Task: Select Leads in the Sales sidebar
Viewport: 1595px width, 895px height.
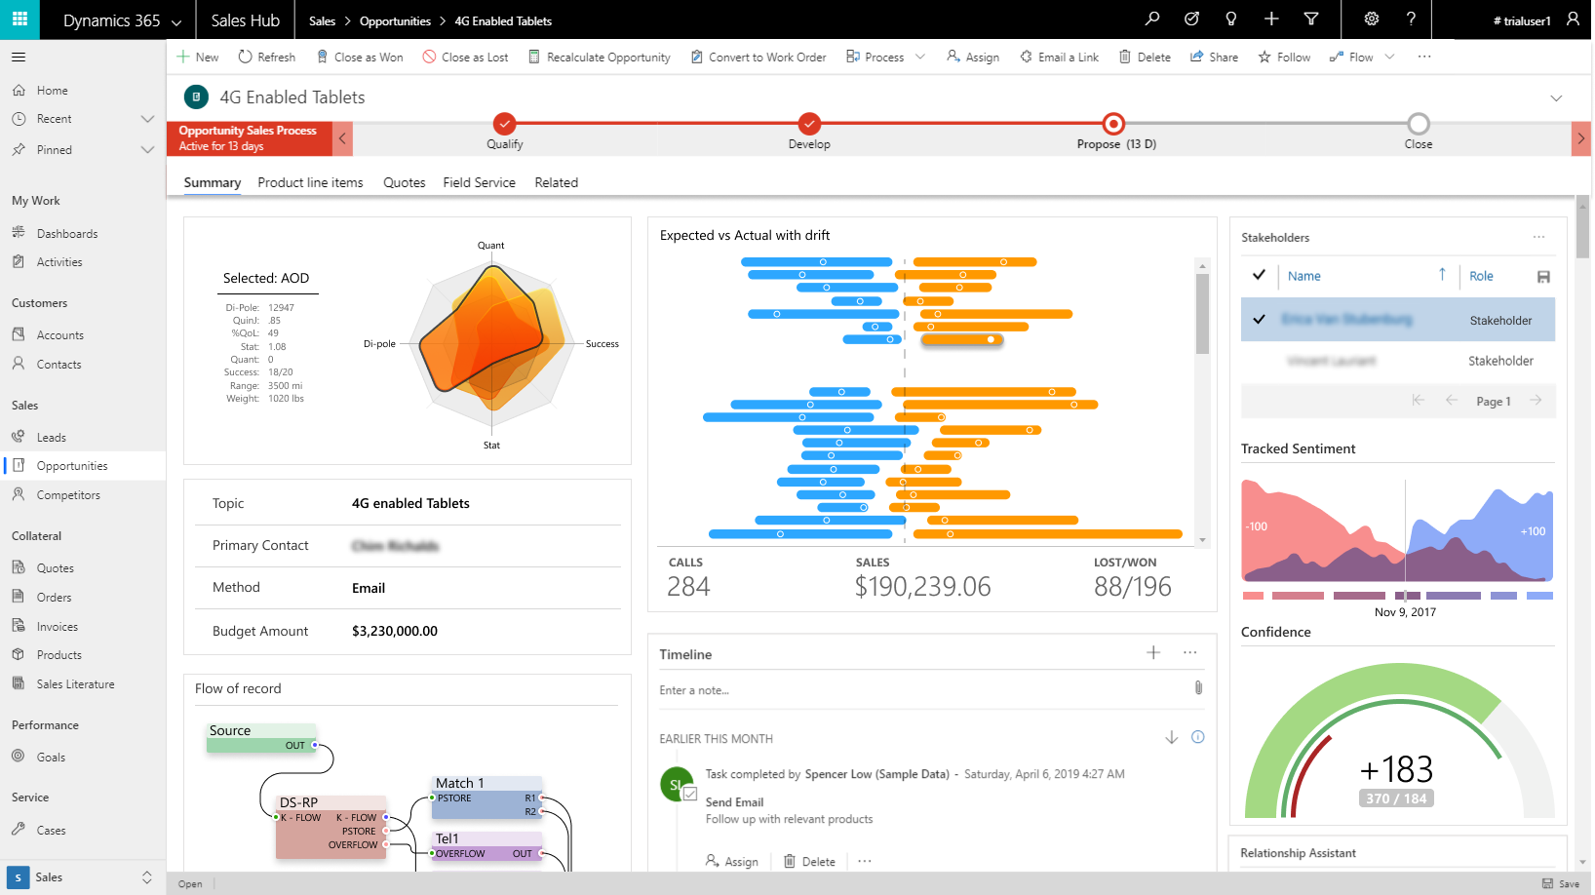Action: tap(51, 437)
